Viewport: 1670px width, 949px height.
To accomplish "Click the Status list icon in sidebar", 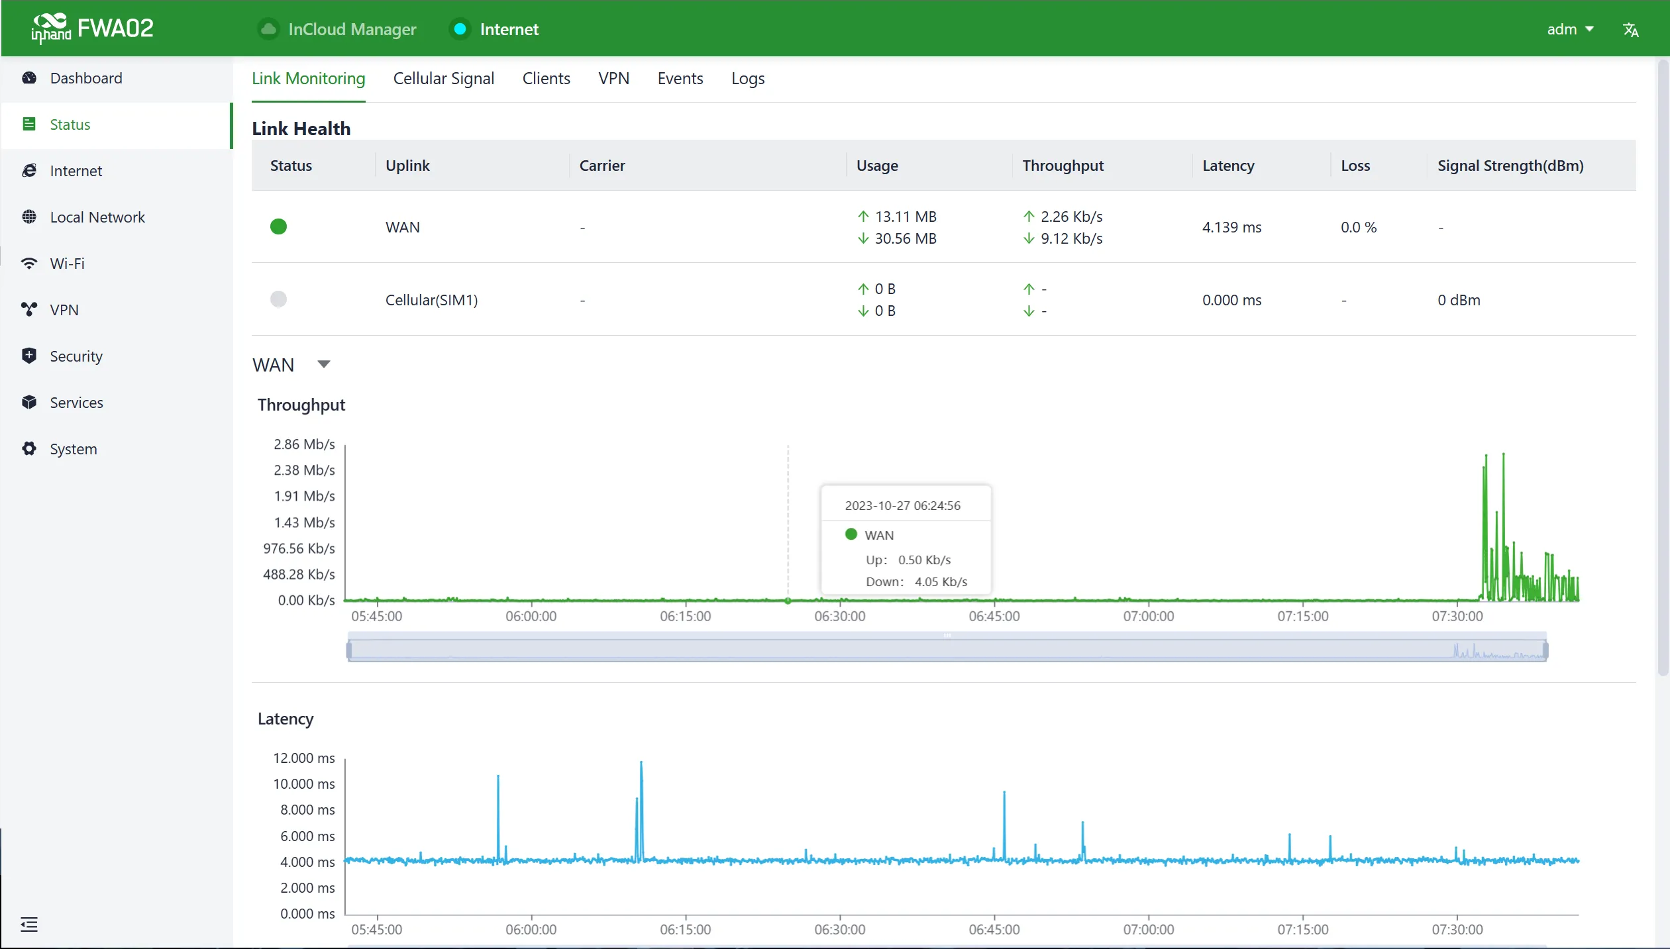I will pyautogui.click(x=29, y=125).
